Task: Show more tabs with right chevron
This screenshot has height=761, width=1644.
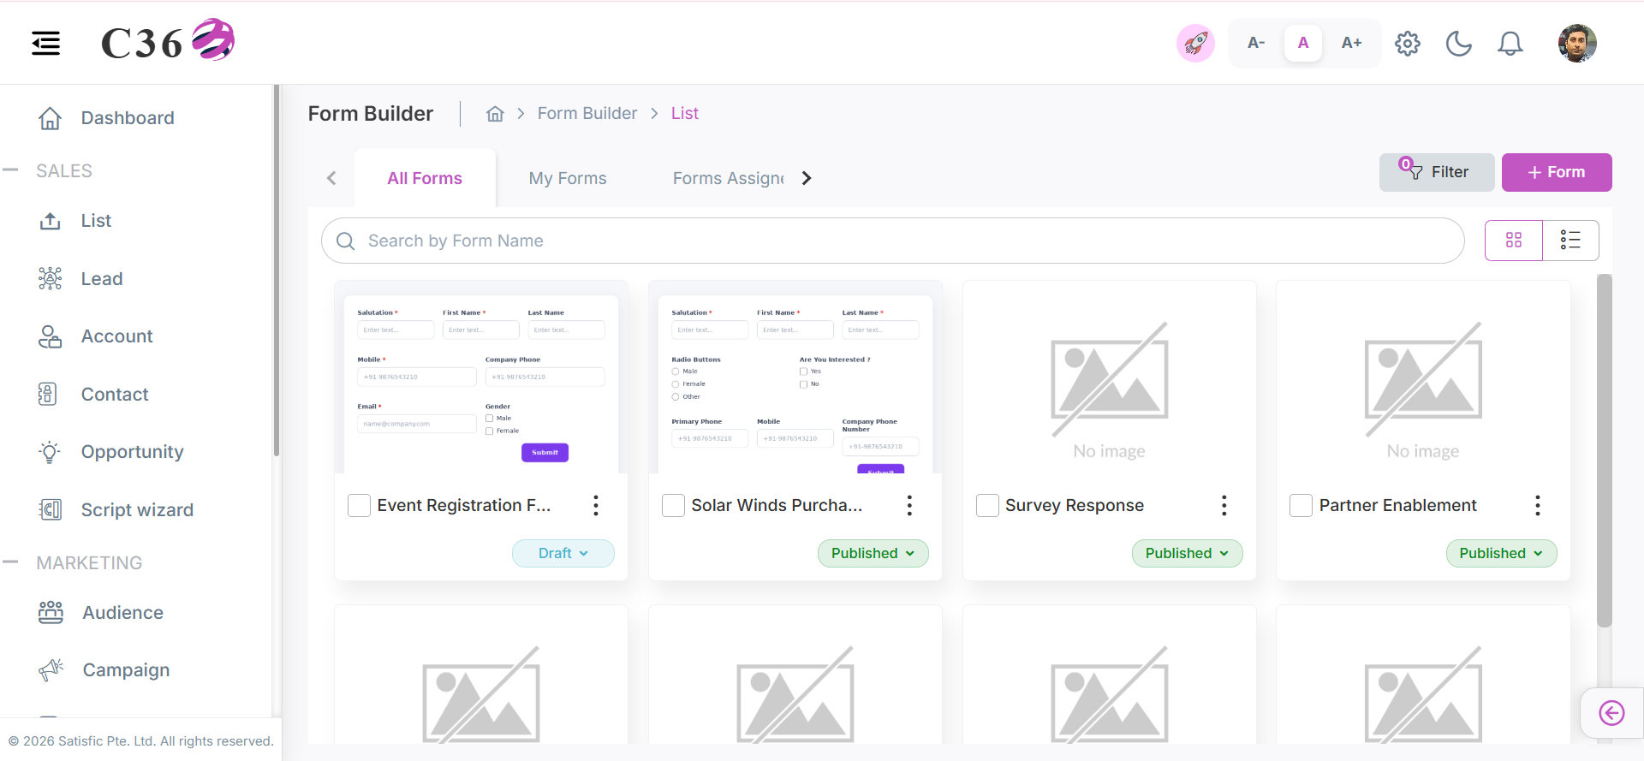Action: pyautogui.click(x=807, y=178)
